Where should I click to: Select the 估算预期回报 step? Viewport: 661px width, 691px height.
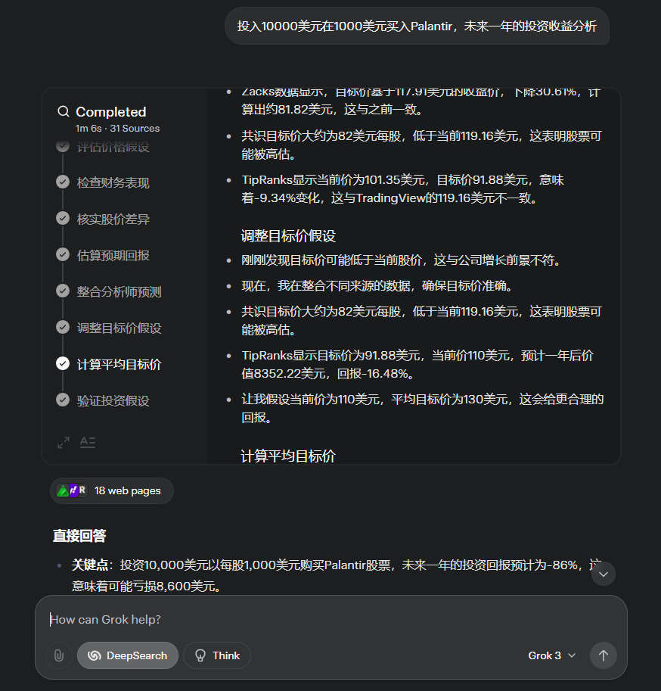click(113, 255)
